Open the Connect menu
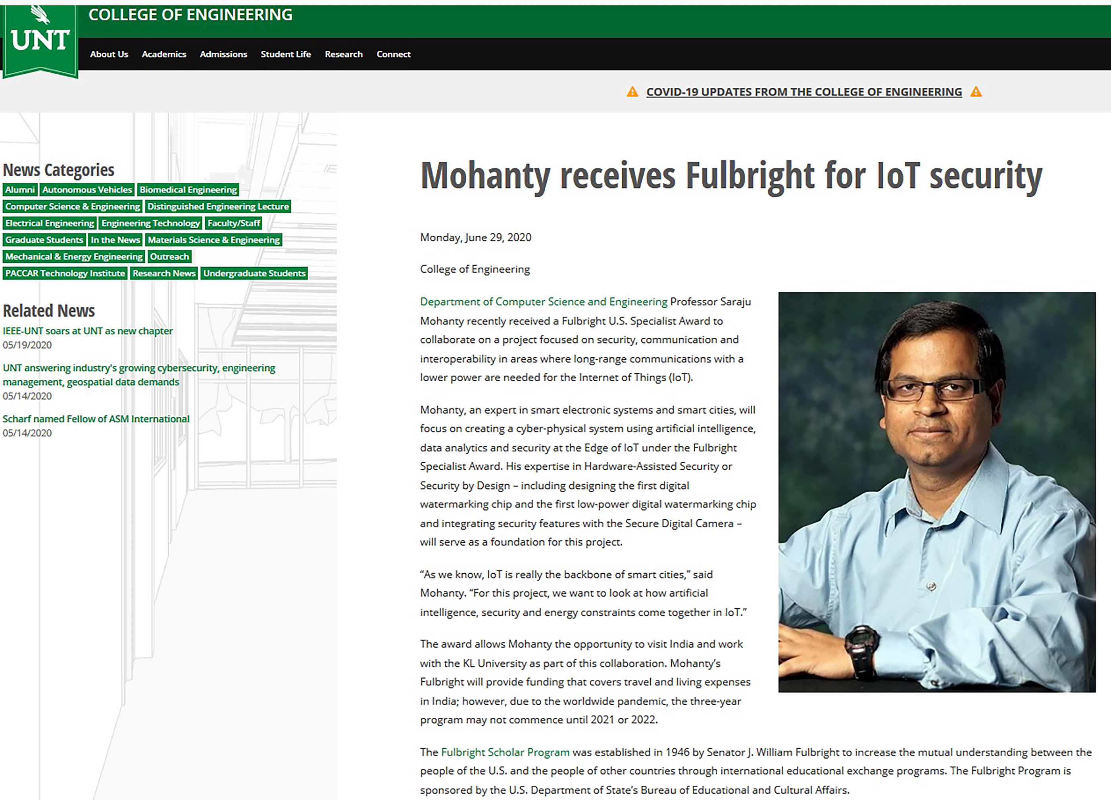Viewport: 1111px width, 800px height. [x=393, y=54]
